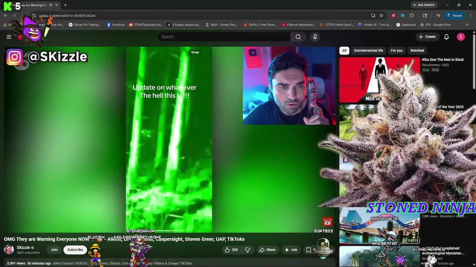
Task: Open the account avatar labeled S
Action: point(461,37)
